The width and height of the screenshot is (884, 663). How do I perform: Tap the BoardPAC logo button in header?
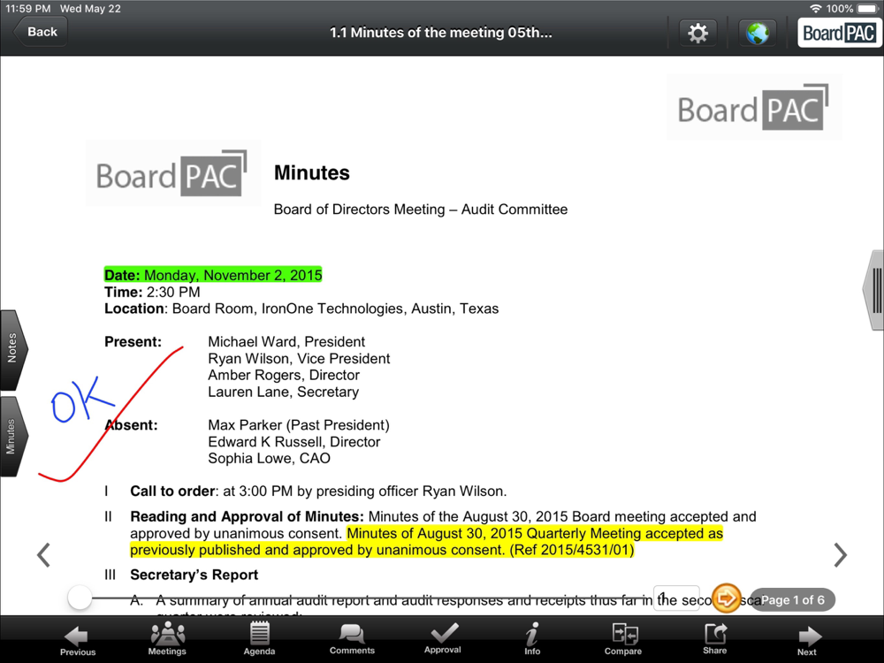[838, 33]
